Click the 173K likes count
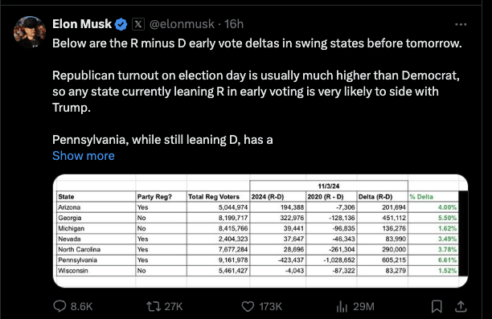This screenshot has width=492, height=319. pyautogui.click(x=270, y=306)
